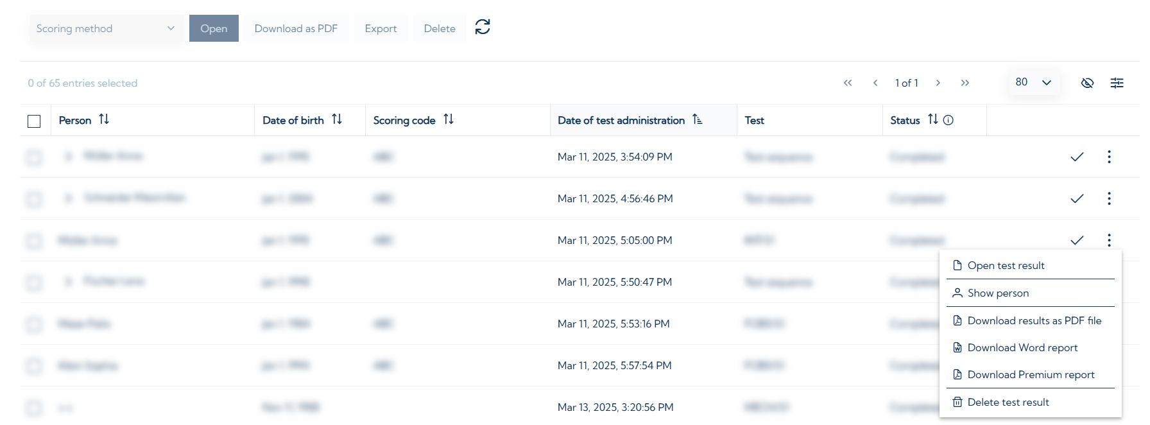
Task: Expand the 4:56:46 PM row chevron
Action: (69, 198)
